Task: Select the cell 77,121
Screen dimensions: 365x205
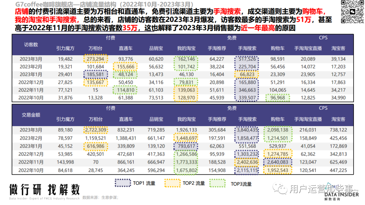Action: point(65,90)
